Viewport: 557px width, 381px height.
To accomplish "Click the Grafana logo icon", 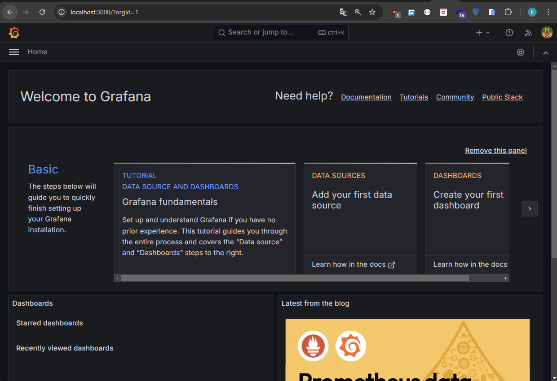I will coord(14,33).
